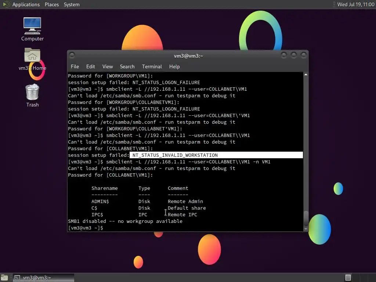
Task: Click the terminal scrollbar thumb
Action: click(x=306, y=218)
